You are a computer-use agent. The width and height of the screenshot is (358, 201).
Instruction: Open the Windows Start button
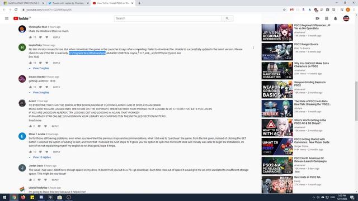[4, 197]
